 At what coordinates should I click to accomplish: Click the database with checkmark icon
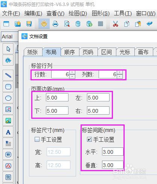coord(89,24)
